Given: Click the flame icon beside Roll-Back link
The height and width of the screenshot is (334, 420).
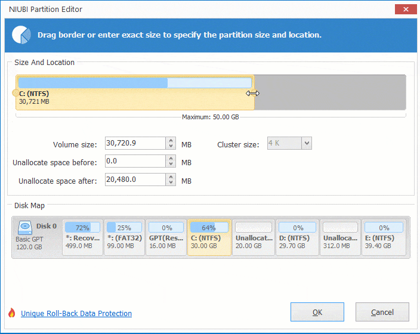Looking at the screenshot, I should click(x=12, y=313).
